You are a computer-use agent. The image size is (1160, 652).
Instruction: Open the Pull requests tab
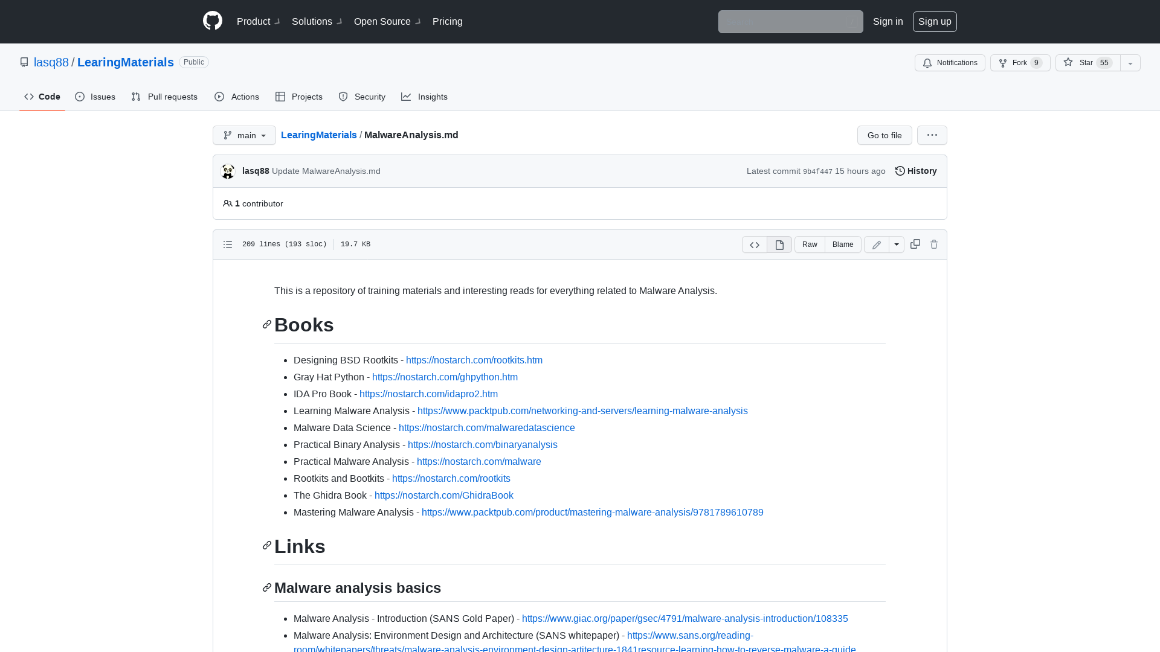click(x=164, y=97)
